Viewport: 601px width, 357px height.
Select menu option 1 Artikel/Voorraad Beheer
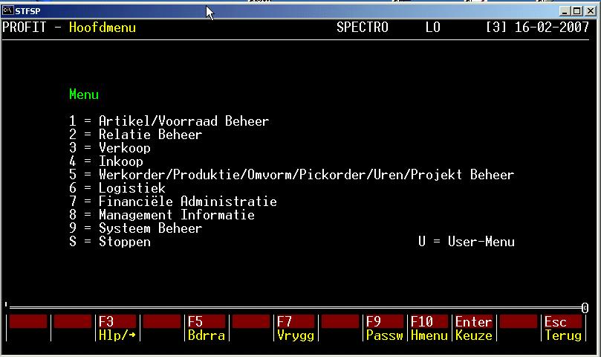pos(169,121)
